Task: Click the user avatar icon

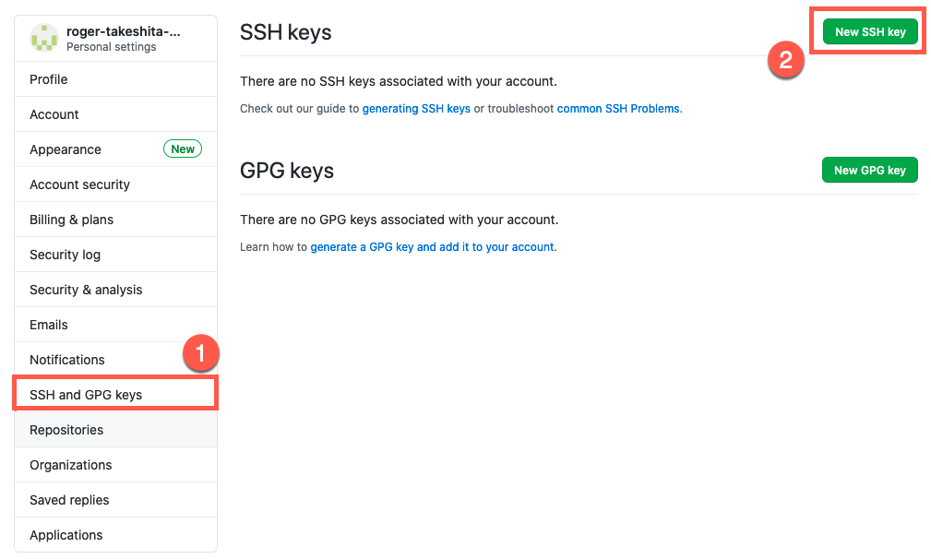Action: pos(44,38)
